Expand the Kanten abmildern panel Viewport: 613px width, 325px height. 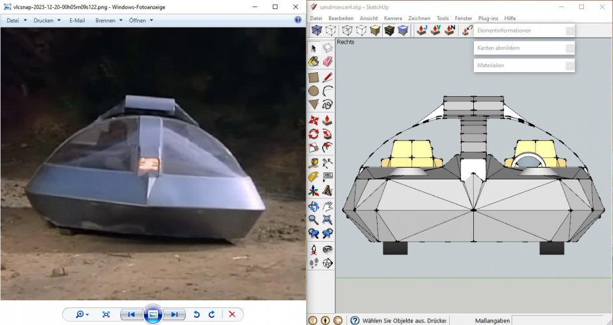tap(524, 48)
